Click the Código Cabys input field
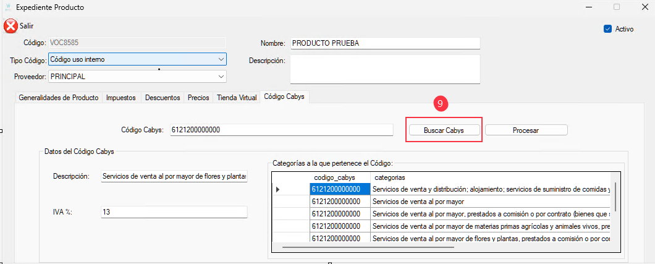 pos(281,130)
